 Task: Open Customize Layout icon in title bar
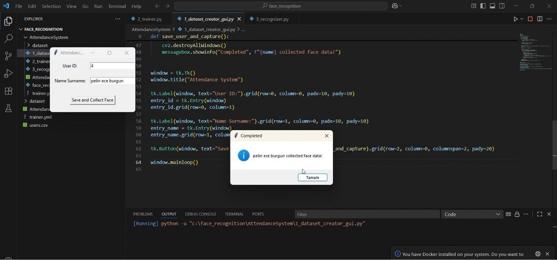[473, 6]
